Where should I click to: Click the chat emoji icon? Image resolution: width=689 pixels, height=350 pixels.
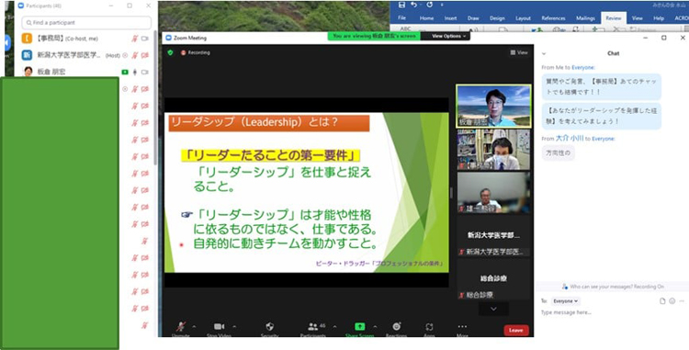click(672, 300)
